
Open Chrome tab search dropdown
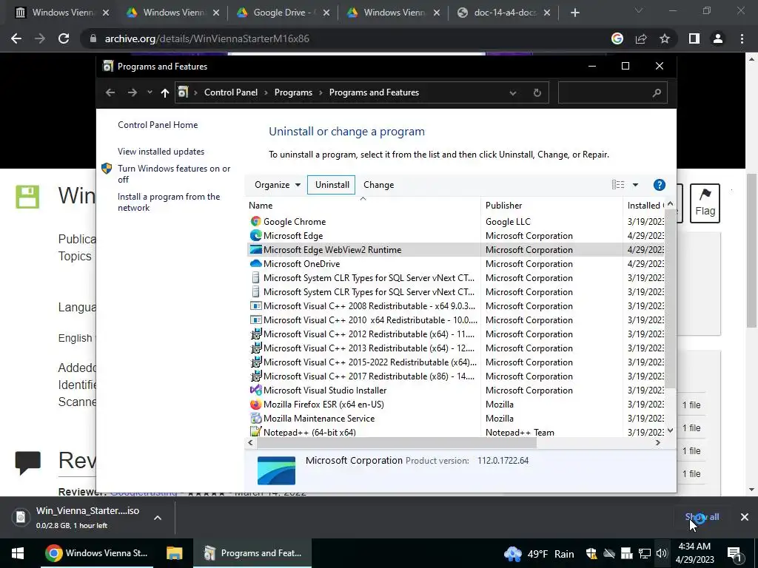[639, 11]
